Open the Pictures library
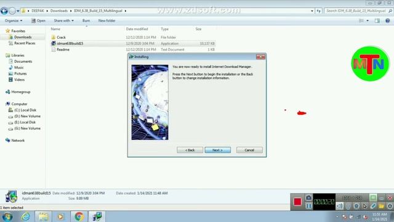 pyautogui.click(x=20, y=73)
